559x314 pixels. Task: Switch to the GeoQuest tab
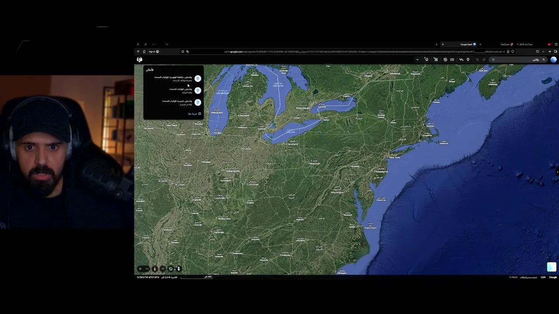click(x=497, y=44)
